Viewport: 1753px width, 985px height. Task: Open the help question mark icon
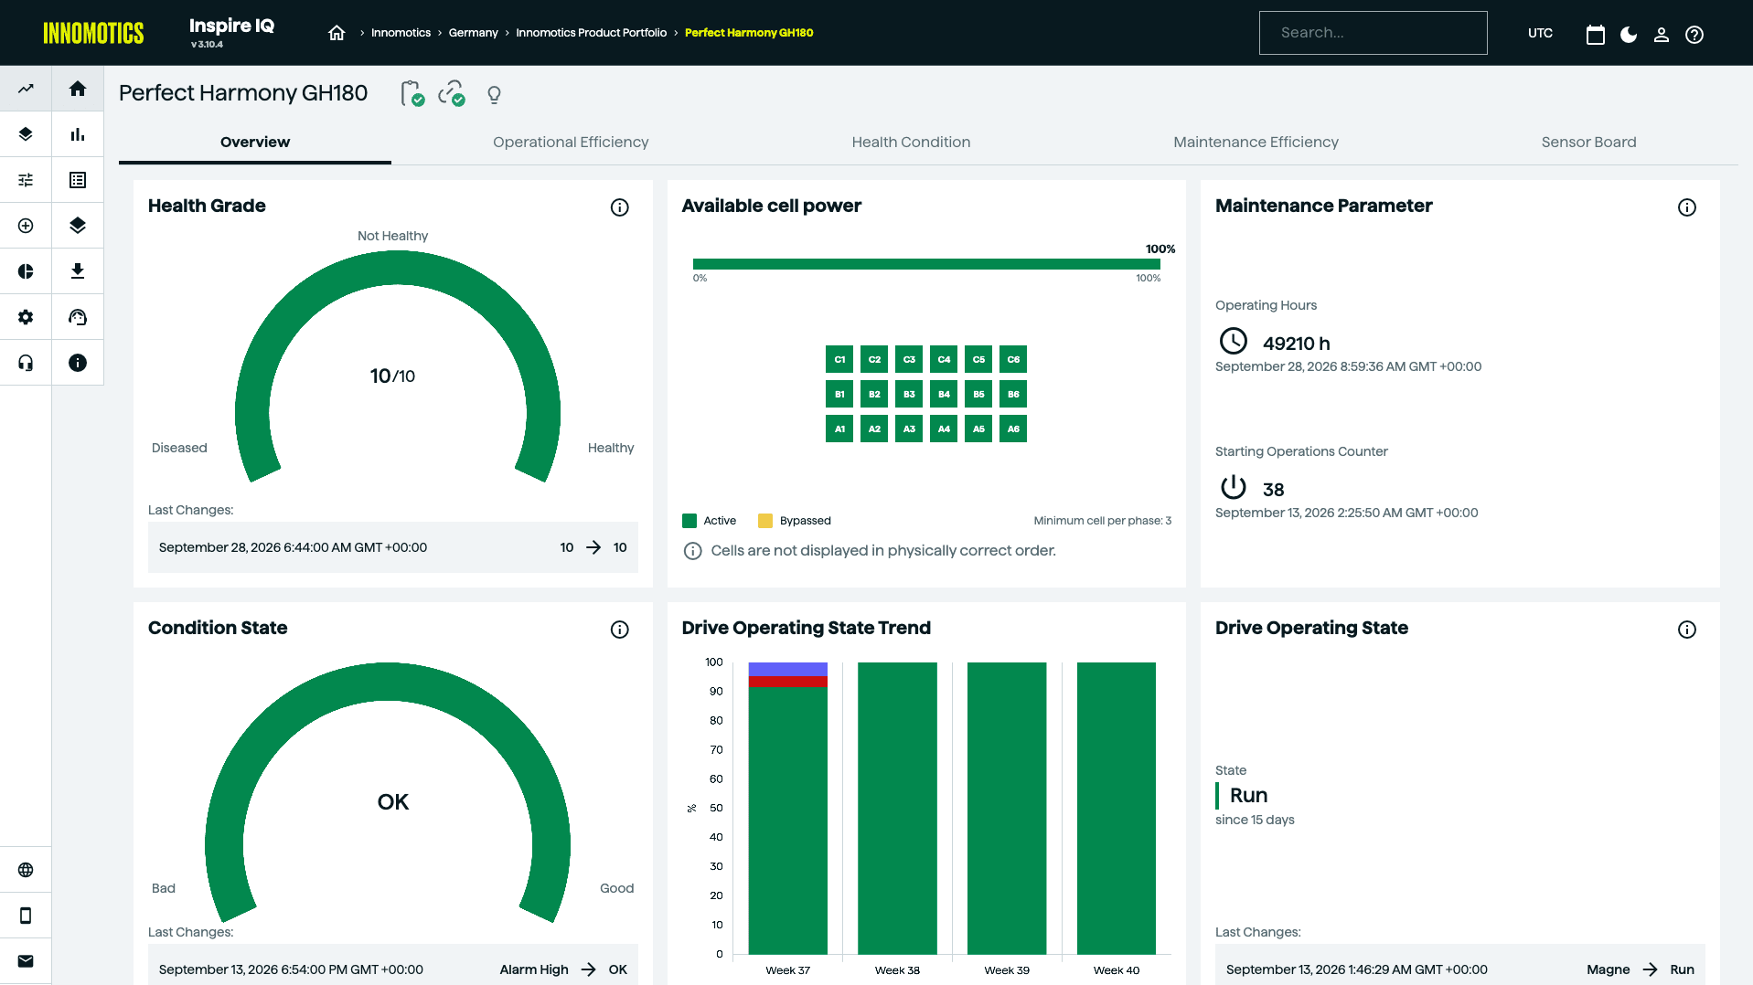point(1694,35)
